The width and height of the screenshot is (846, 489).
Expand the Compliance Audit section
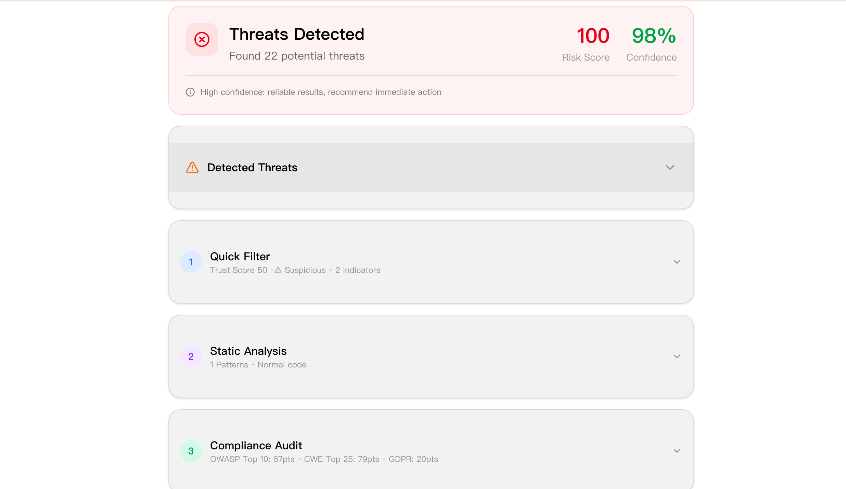(x=677, y=451)
